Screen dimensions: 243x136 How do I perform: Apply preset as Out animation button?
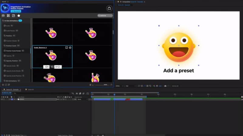[x=58, y=67]
